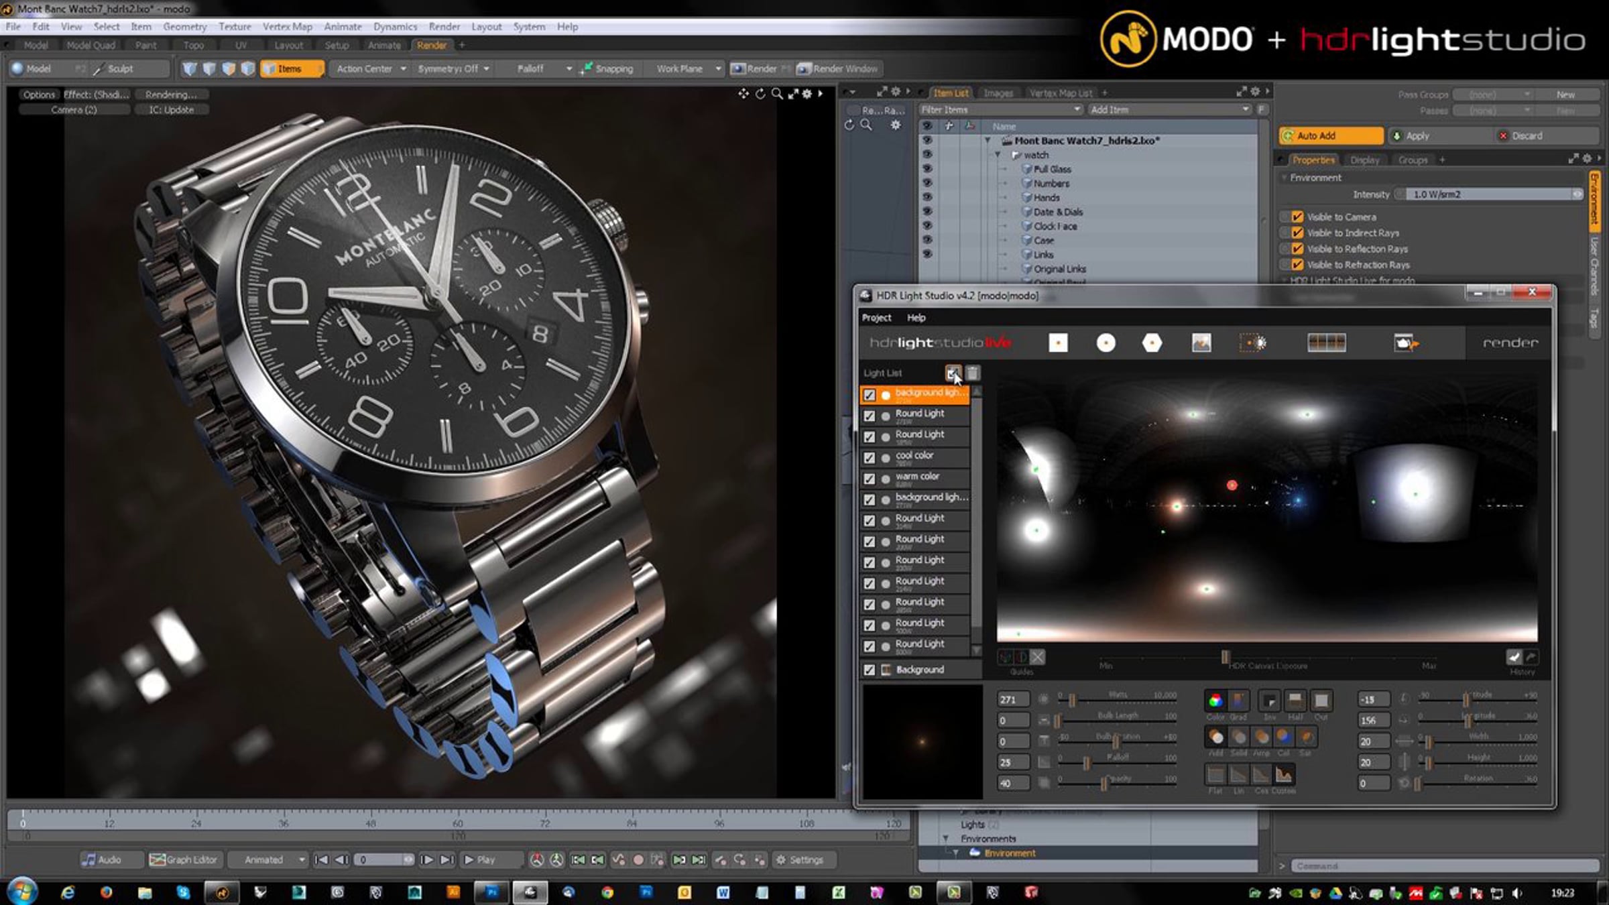Select the Custom falloff curve icon
Image resolution: width=1609 pixels, height=905 pixels.
point(1283,775)
